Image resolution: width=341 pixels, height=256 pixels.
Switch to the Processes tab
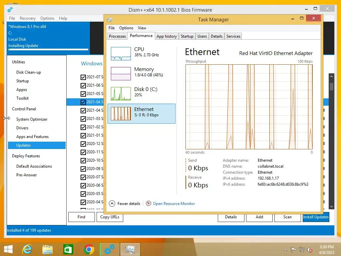pyautogui.click(x=117, y=36)
